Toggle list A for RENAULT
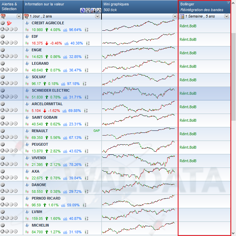Image resolution: width=236 pixels, height=236 pixels. point(2,137)
